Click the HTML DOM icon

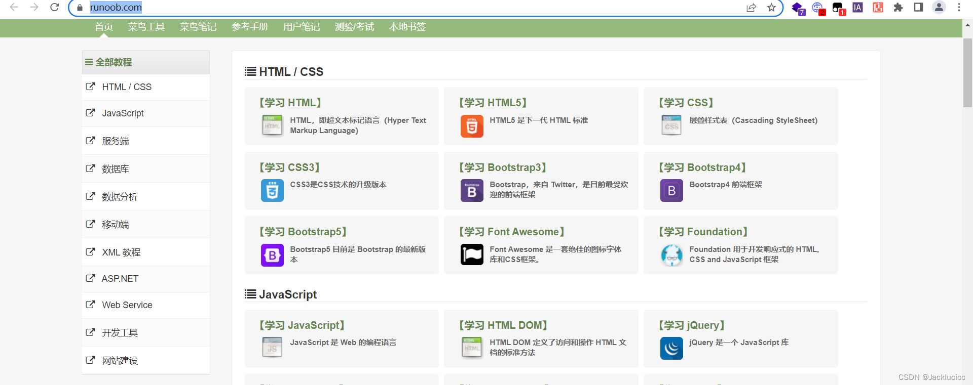point(472,348)
